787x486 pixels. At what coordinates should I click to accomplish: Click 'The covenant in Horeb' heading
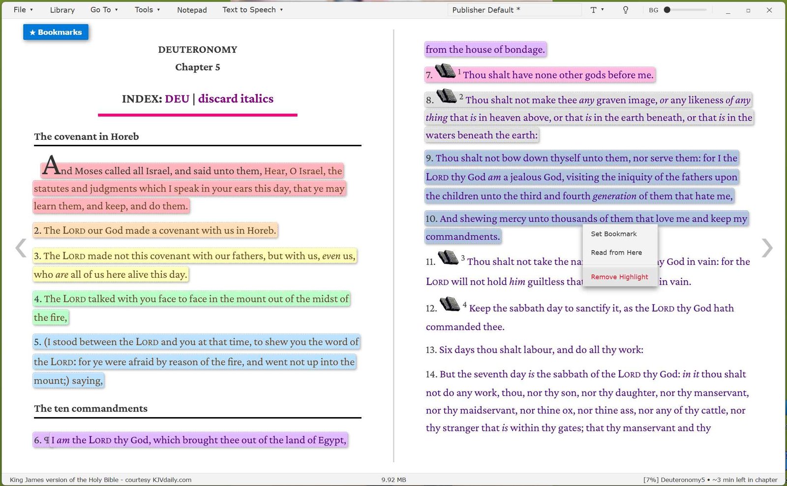pos(87,136)
